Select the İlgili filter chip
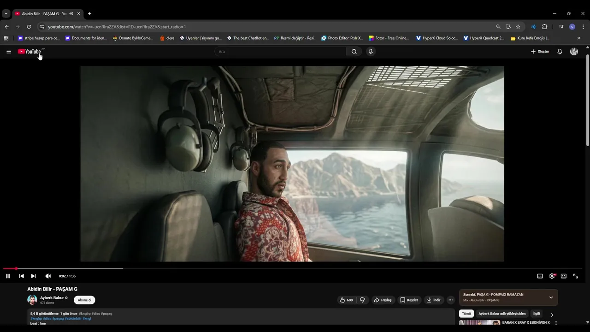The width and height of the screenshot is (590, 332). click(x=537, y=314)
